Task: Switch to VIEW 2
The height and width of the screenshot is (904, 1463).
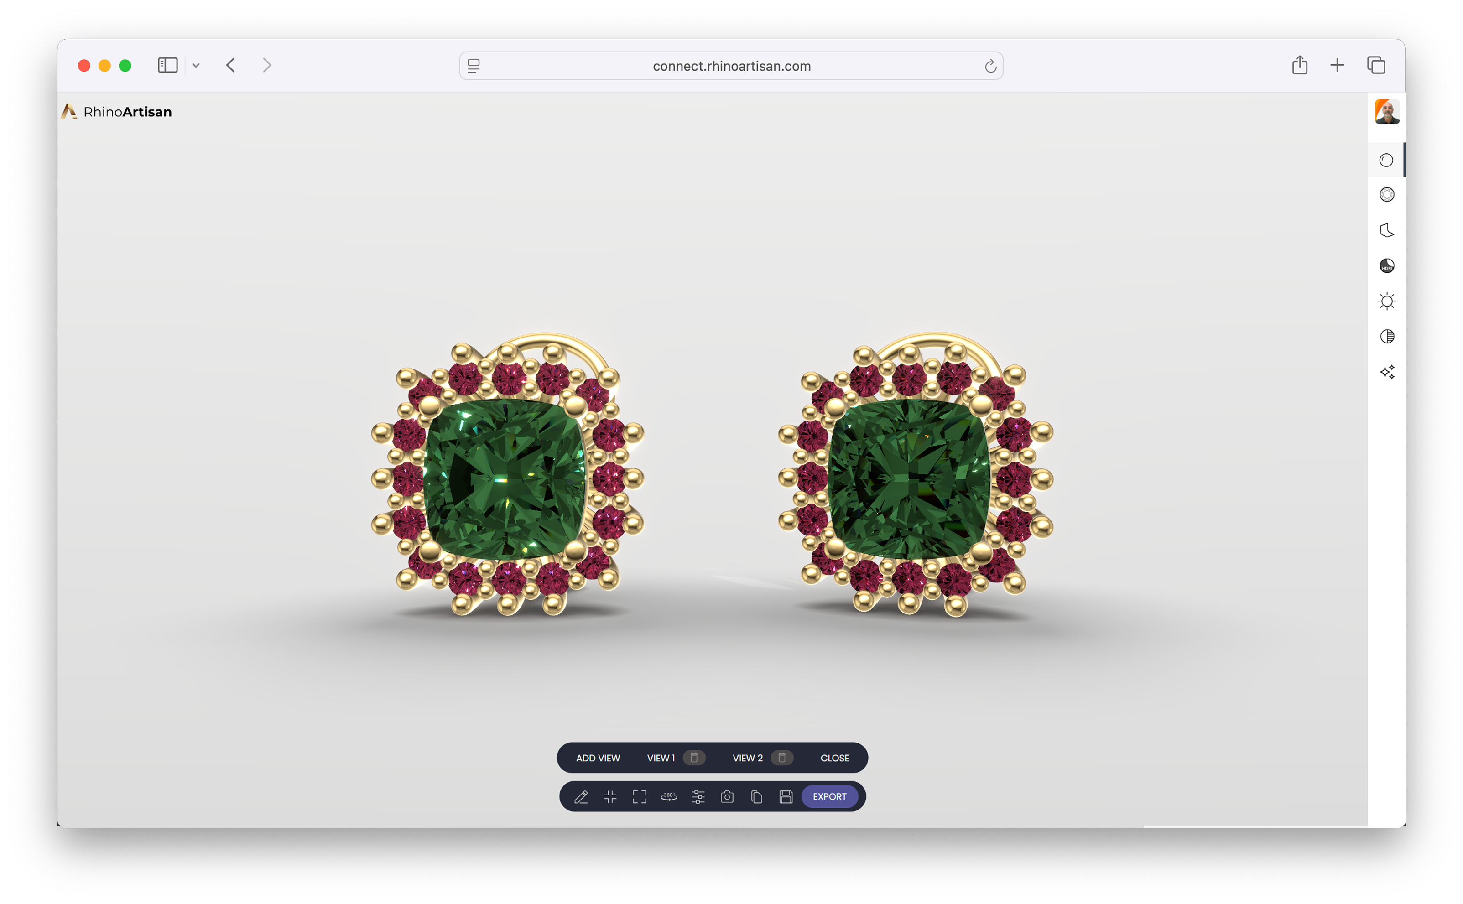Action: [747, 758]
